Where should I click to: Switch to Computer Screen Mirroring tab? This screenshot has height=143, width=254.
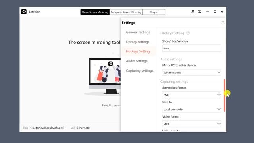coord(126,12)
